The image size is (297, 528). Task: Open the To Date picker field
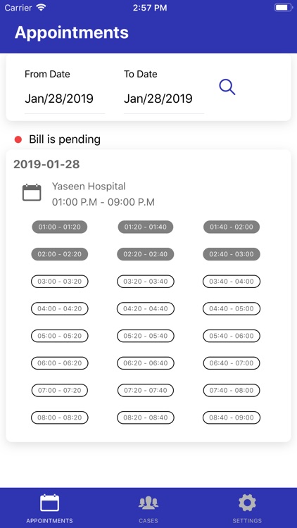point(164,99)
